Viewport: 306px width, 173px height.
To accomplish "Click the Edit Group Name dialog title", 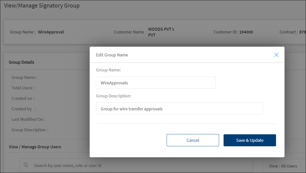I will tap(112, 55).
